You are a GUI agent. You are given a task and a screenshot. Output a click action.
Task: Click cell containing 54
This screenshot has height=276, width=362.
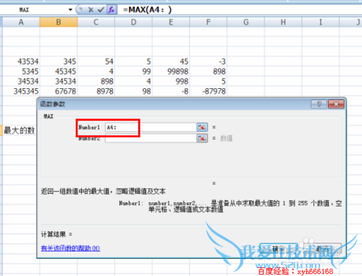tap(96, 61)
